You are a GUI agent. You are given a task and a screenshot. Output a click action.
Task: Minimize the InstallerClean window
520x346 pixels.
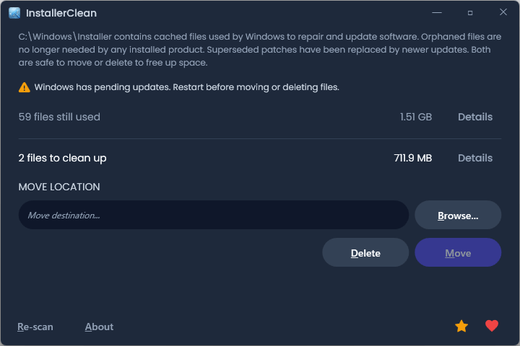(x=436, y=13)
